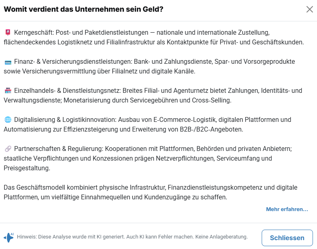
Task: Click the 'Keine Anlageberatung.' disclaimer text
Action: [221, 237]
